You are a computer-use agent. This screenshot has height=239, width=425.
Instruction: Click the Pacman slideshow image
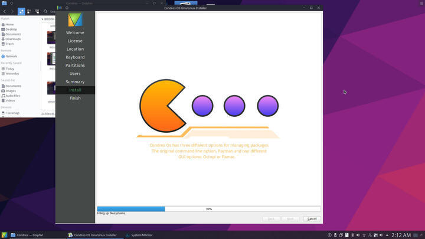[208, 109]
